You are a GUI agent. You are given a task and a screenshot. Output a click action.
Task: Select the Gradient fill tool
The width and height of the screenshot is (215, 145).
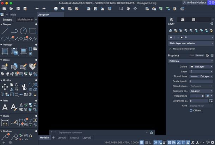[x=24, y=51]
